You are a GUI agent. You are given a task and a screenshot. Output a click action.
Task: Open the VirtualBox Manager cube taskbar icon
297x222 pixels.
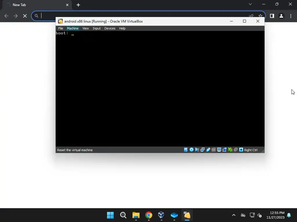(161, 215)
